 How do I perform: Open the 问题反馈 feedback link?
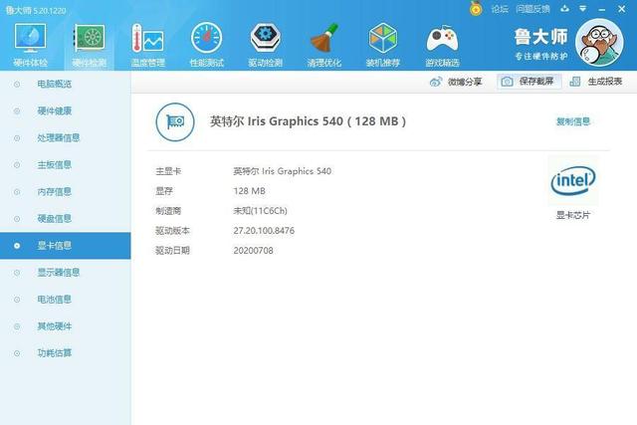pyautogui.click(x=532, y=9)
